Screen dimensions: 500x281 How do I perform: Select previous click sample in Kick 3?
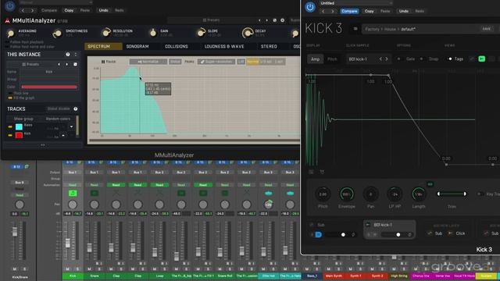[380, 59]
